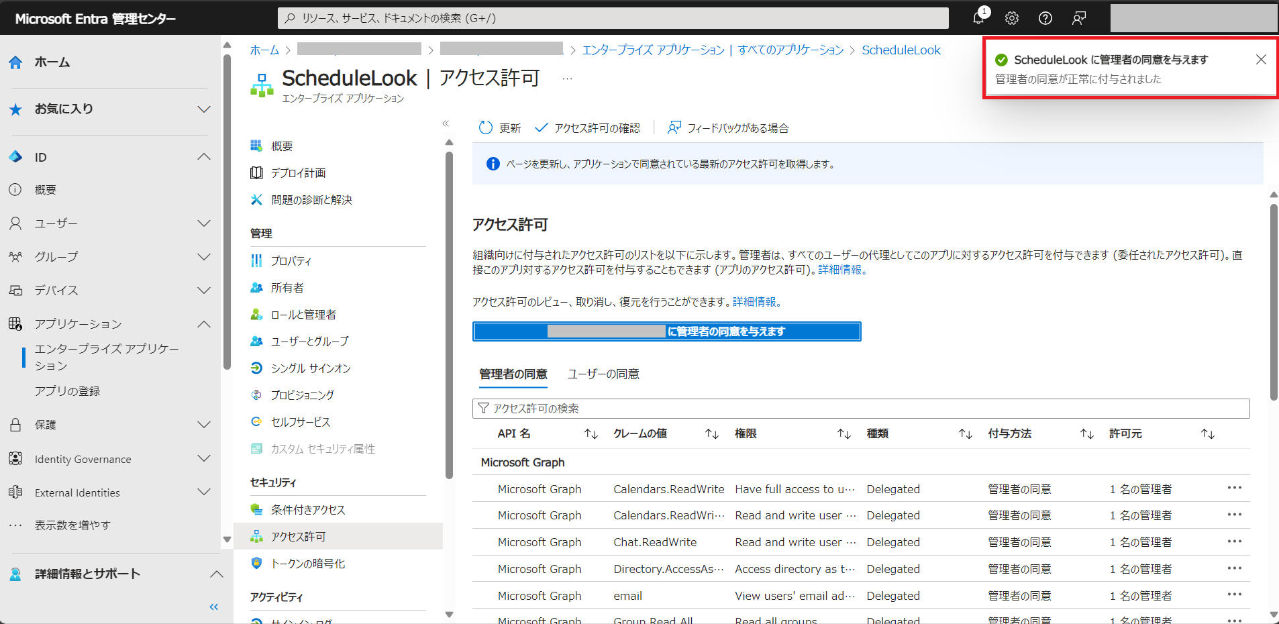This screenshot has height=624, width=1279.
Task: Focus the アクセス許可の検索 filter field
Action: click(x=861, y=409)
